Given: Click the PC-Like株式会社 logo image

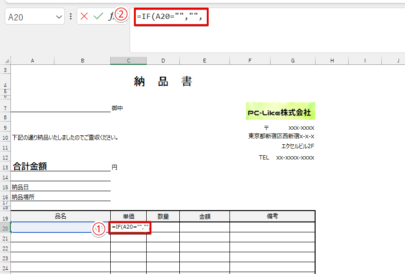Looking at the screenshot, I should 280,111.
